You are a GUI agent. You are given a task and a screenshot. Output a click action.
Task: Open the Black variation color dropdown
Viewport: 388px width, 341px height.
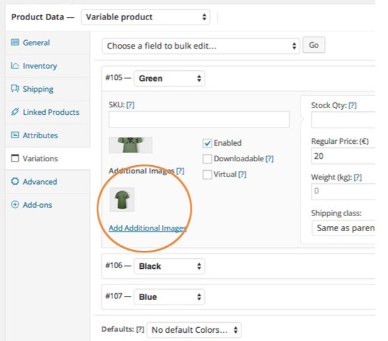[169, 266]
